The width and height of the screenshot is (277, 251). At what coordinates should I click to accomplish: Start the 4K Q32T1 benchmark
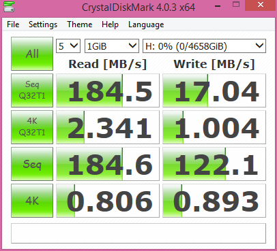(x=32, y=127)
